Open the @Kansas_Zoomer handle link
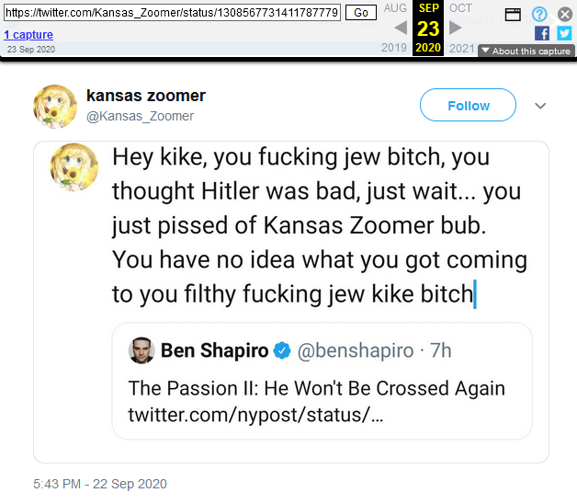This screenshot has width=577, height=504. (140, 116)
